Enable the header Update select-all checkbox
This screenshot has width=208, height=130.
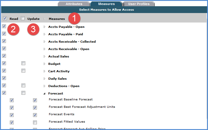pyautogui.click(x=23, y=18)
